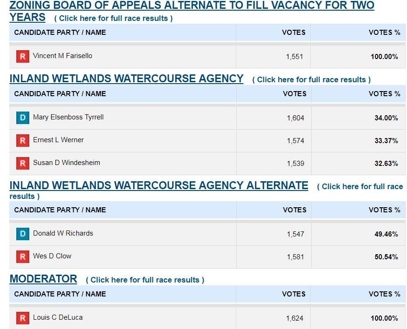The height and width of the screenshot is (329, 407).
Task: Click Candidate Party / Name header under Moderator
Action: (60, 294)
